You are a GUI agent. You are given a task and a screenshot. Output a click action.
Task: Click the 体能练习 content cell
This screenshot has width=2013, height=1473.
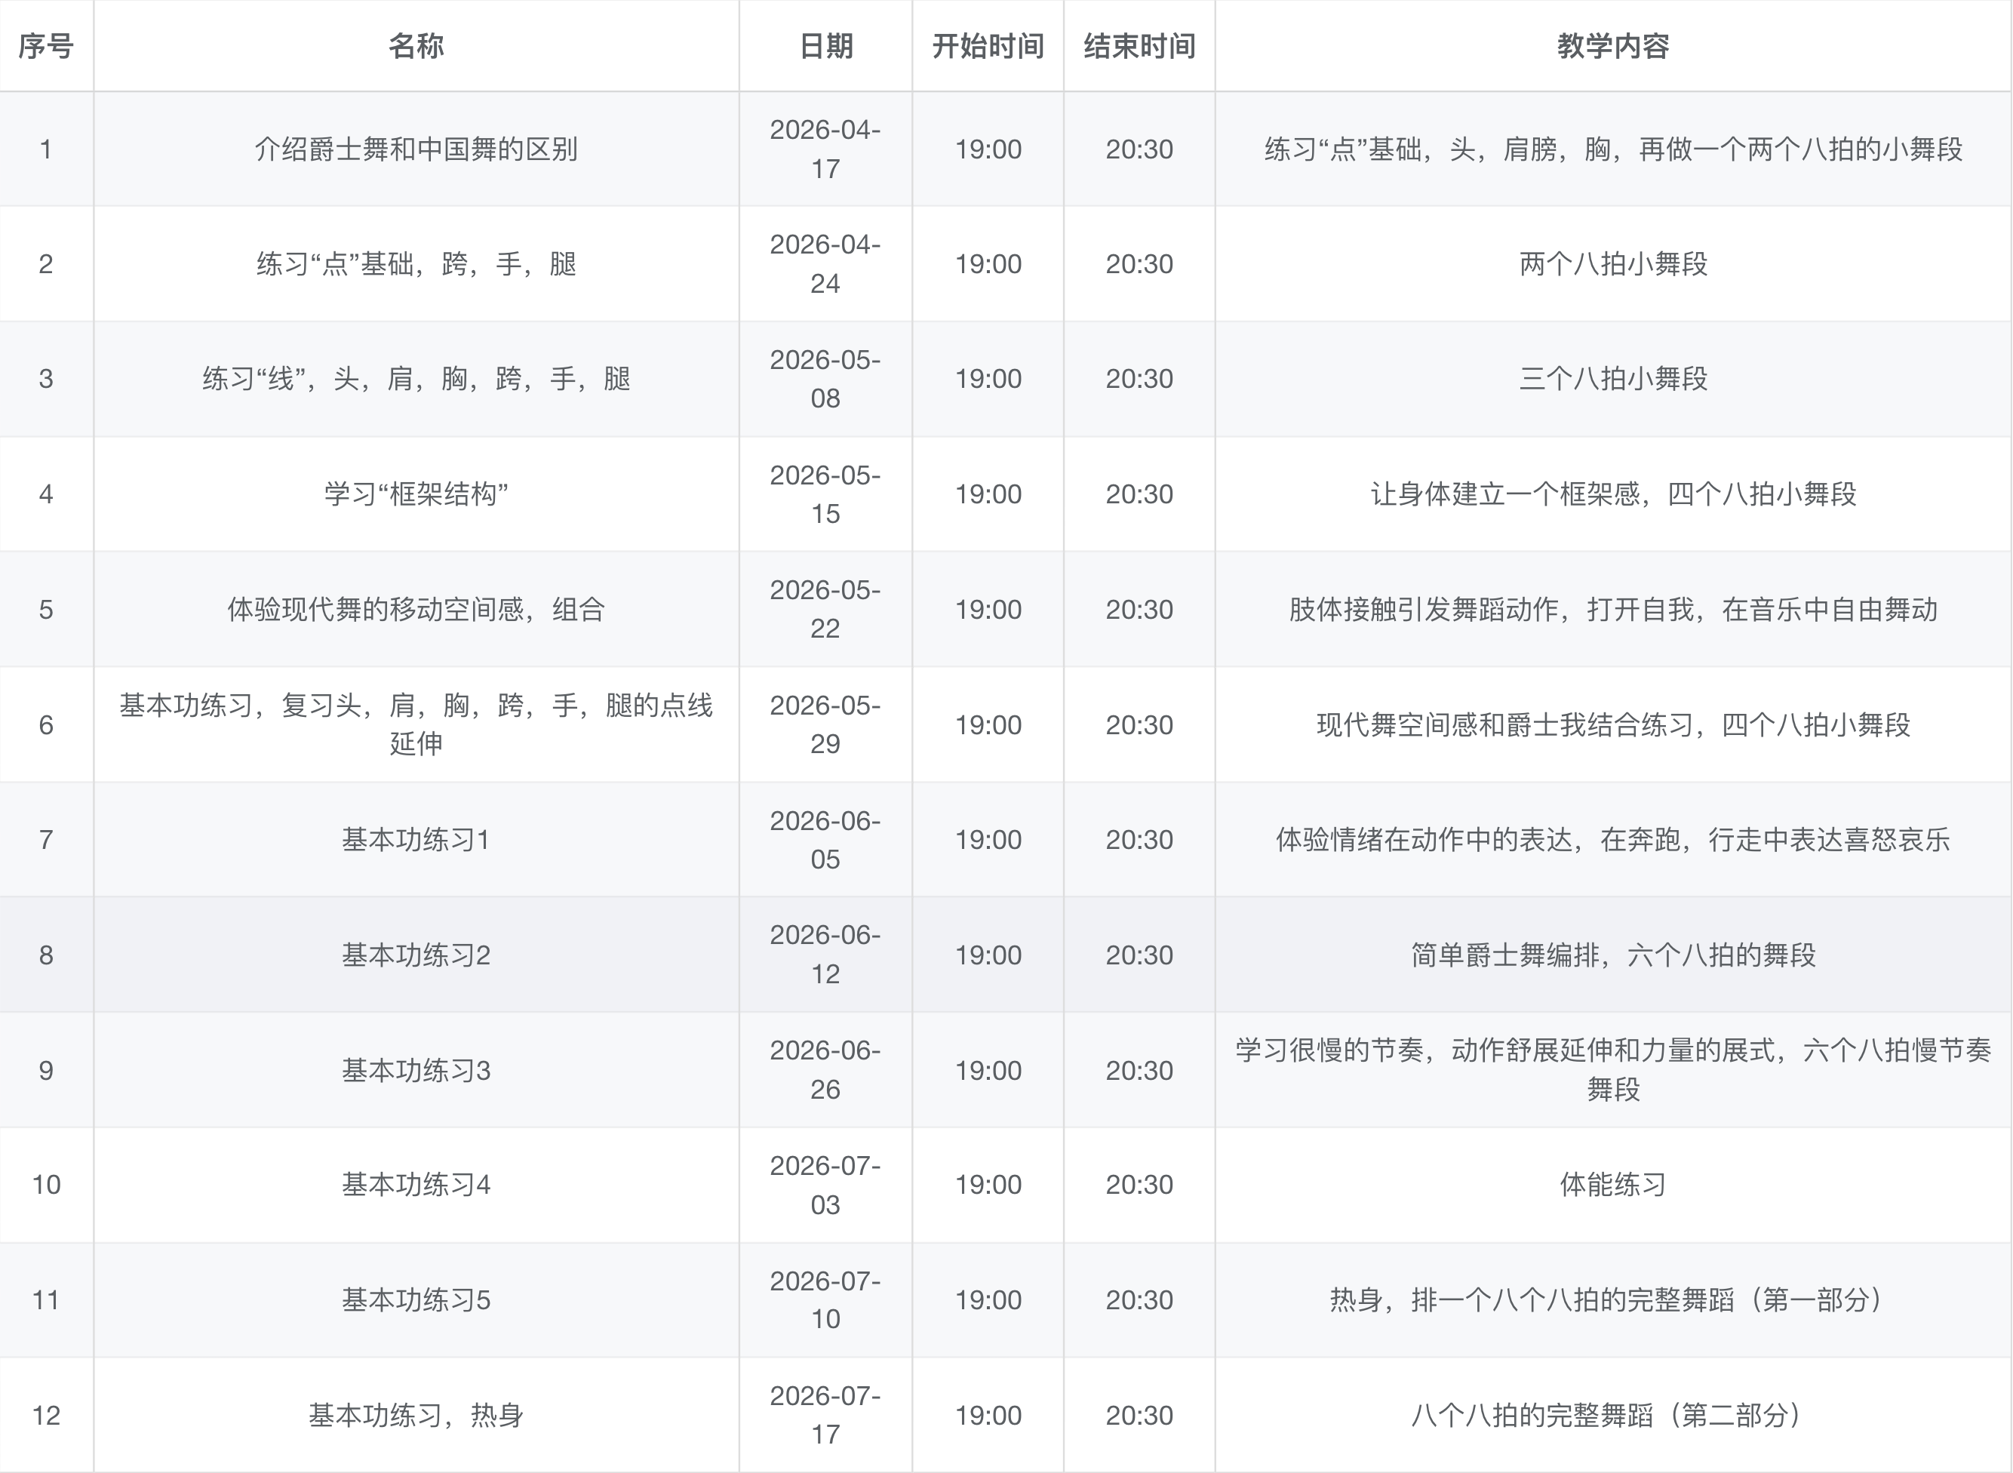tap(1612, 1185)
